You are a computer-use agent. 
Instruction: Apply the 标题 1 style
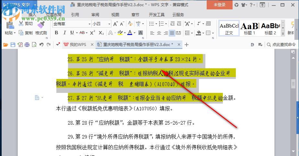pos(249,28)
